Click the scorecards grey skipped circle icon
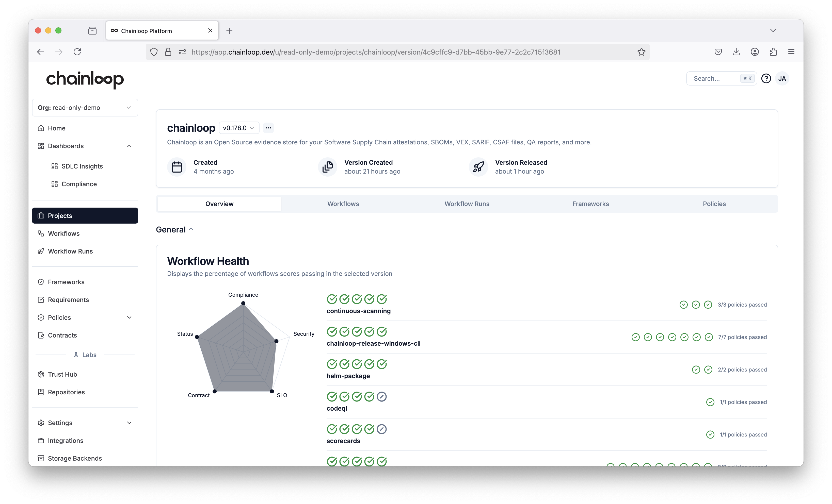This screenshot has height=504, width=832. [x=381, y=429]
